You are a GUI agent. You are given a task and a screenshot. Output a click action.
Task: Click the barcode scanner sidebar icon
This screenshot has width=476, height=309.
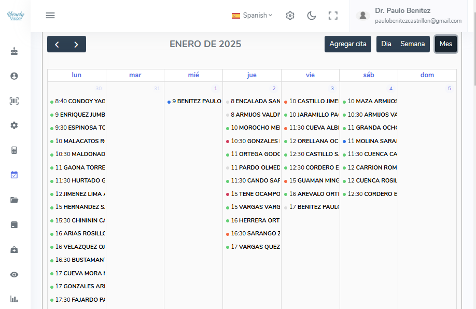click(x=14, y=101)
